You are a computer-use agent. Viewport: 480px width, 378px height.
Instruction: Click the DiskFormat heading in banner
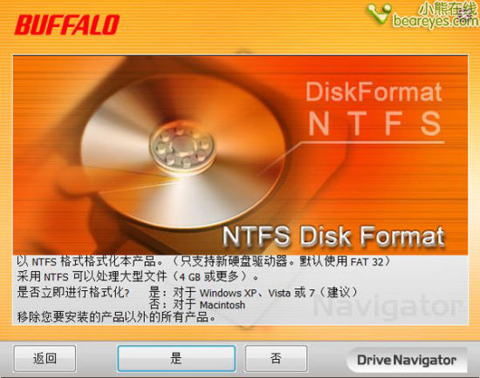pos(374,92)
